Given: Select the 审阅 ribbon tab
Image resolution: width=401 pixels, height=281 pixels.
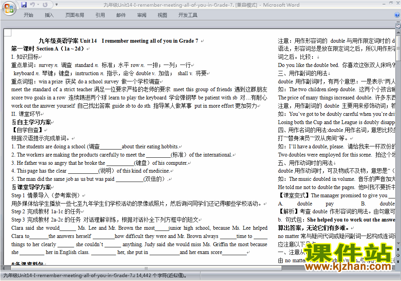Looking at the screenshot, I should tap(142, 15).
